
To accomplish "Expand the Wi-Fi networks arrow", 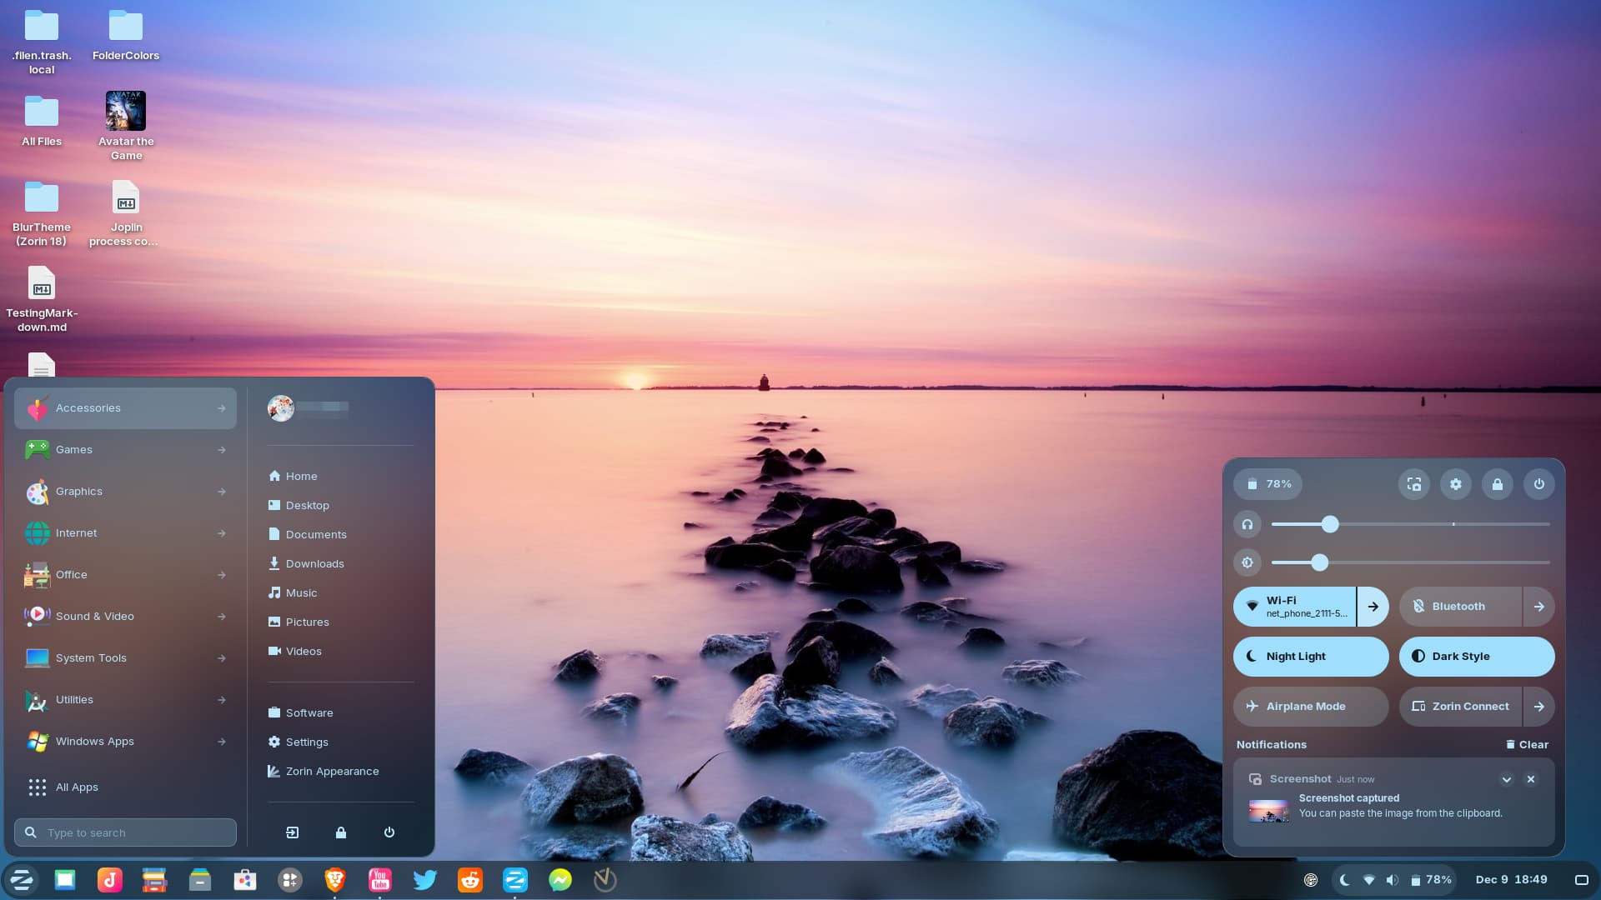I will (x=1373, y=607).
